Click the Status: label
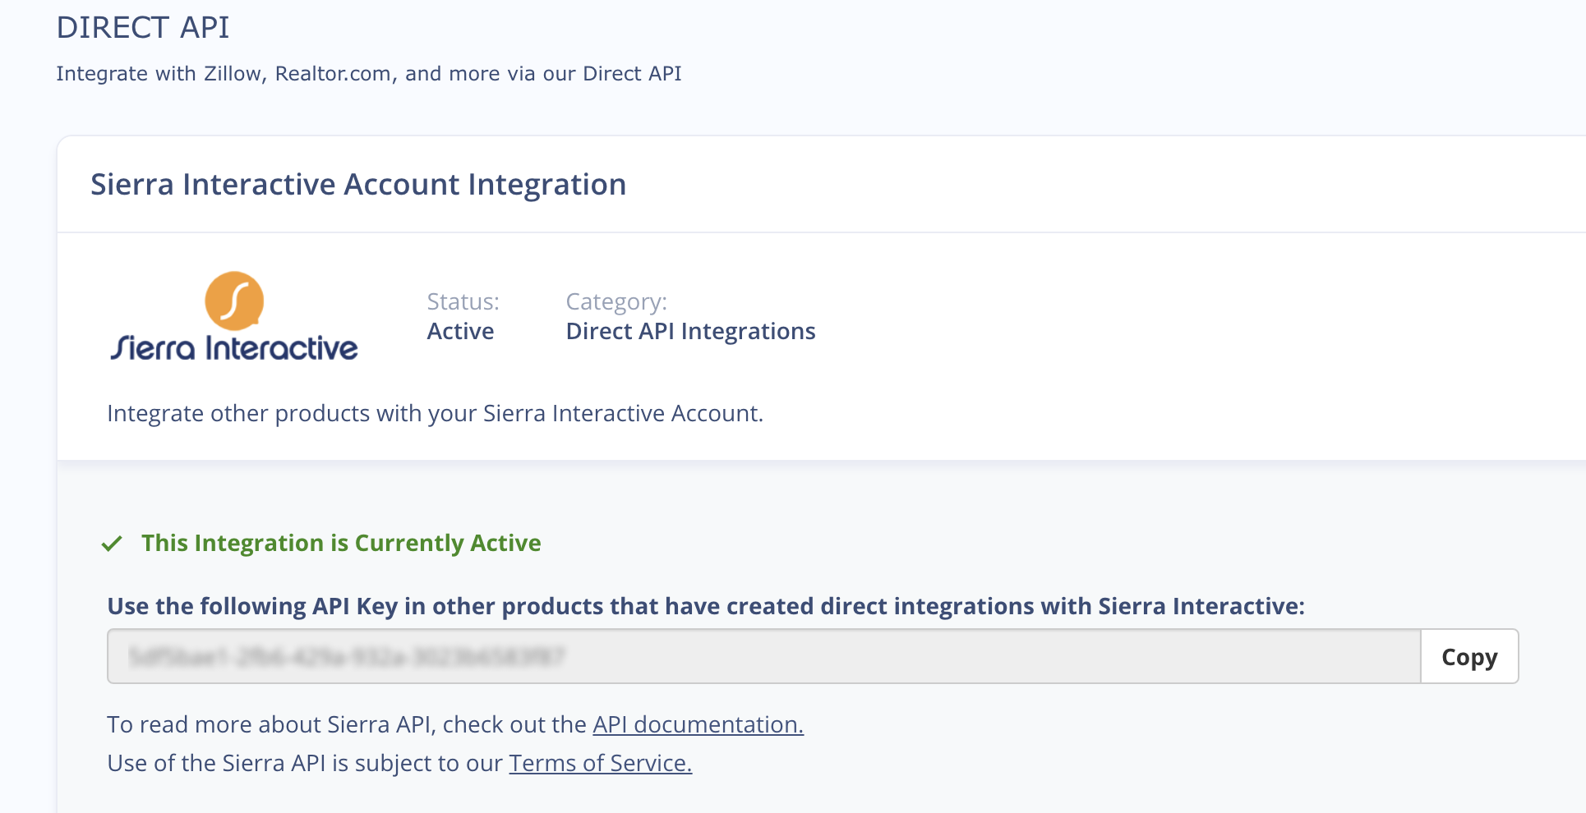Image resolution: width=1586 pixels, height=813 pixels. [x=463, y=301]
